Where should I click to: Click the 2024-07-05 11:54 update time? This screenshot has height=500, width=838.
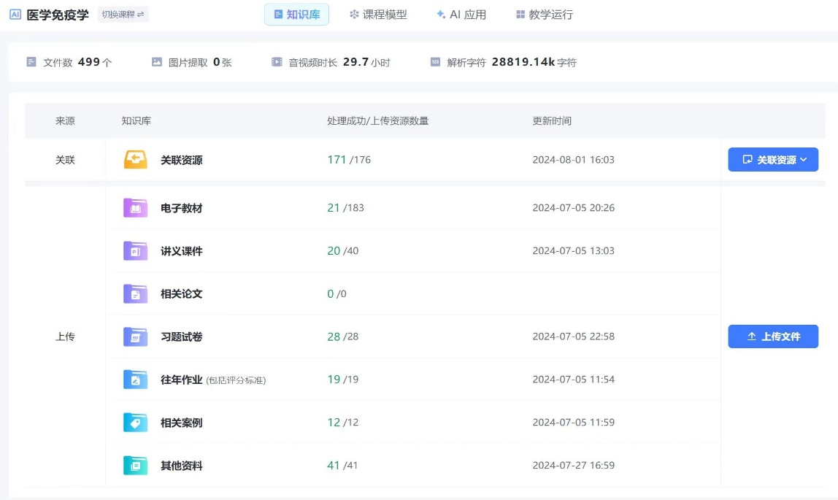(x=574, y=380)
